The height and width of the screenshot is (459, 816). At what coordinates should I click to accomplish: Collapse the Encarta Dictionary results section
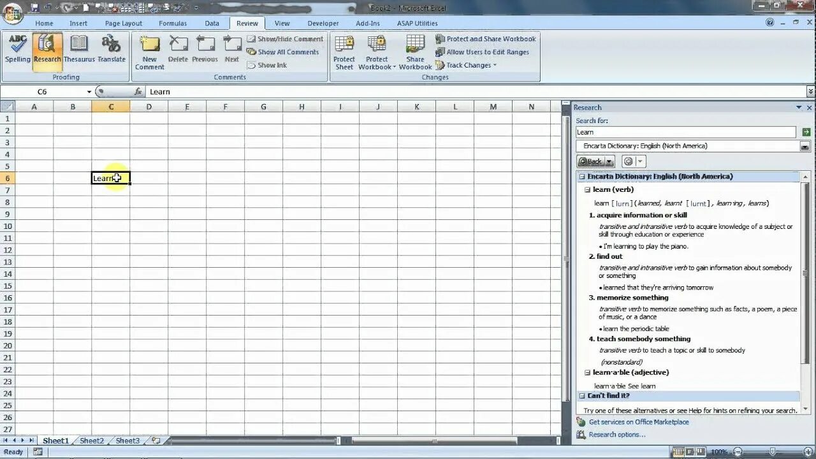tap(581, 177)
